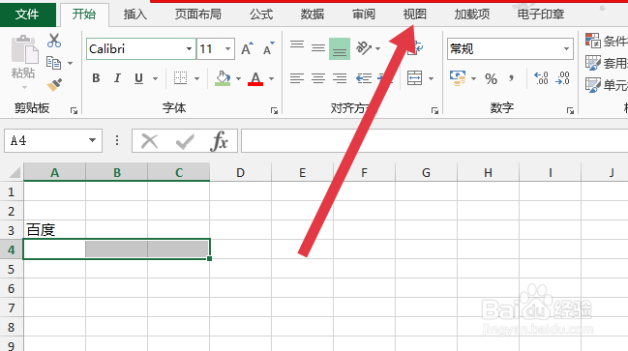The image size is (628, 351).
Task: Apply percent style
Action: [491, 78]
